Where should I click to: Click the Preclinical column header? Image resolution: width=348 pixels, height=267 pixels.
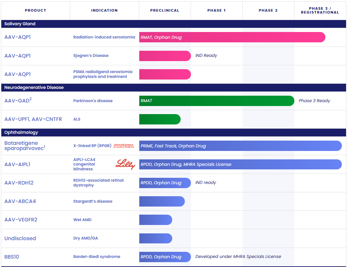pos(165,10)
